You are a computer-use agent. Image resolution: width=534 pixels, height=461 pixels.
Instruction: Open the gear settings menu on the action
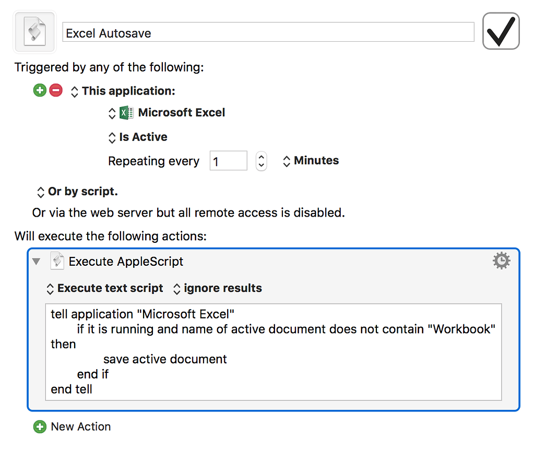click(x=501, y=261)
